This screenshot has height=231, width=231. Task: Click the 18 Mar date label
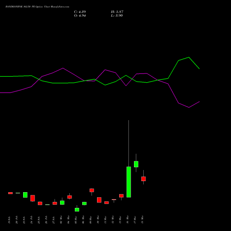click(x=142, y=219)
